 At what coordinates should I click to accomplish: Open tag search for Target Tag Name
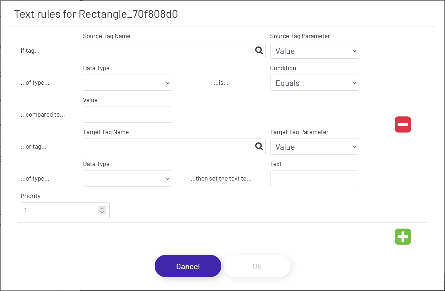259,146
